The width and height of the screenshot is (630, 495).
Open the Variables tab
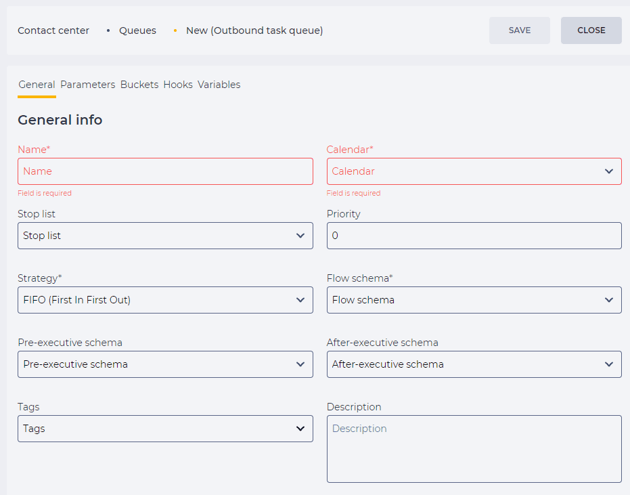tap(219, 85)
